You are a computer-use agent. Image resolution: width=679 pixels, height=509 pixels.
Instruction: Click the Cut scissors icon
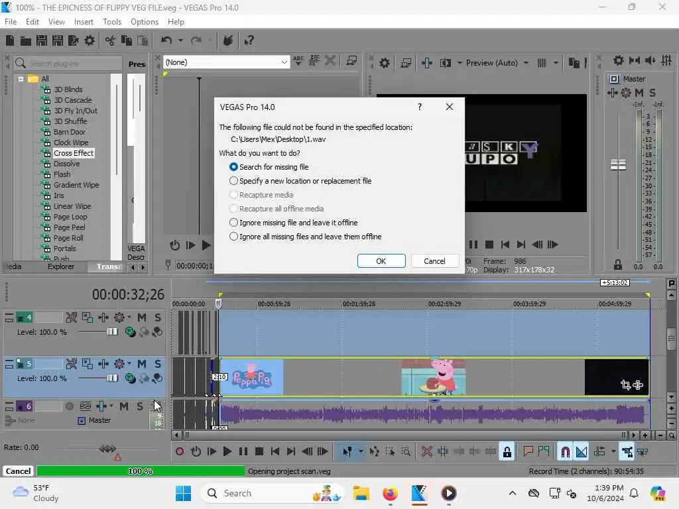pyautogui.click(x=111, y=40)
